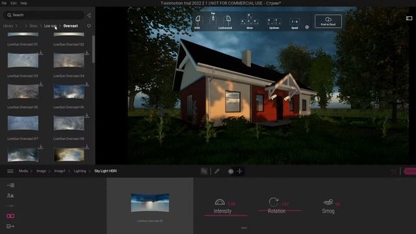The image size is (416, 234).
Task: Click the Smog setting
Action: pyautogui.click(x=328, y=211)
